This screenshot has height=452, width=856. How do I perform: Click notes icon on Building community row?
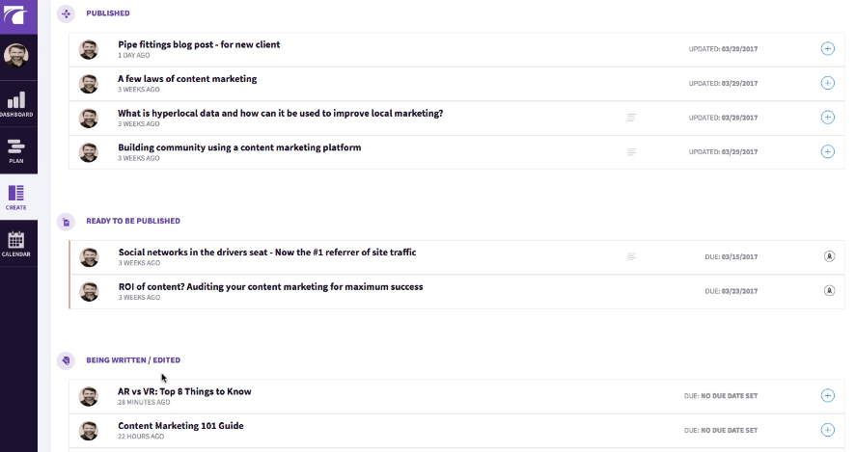click(x=632, y=152)
